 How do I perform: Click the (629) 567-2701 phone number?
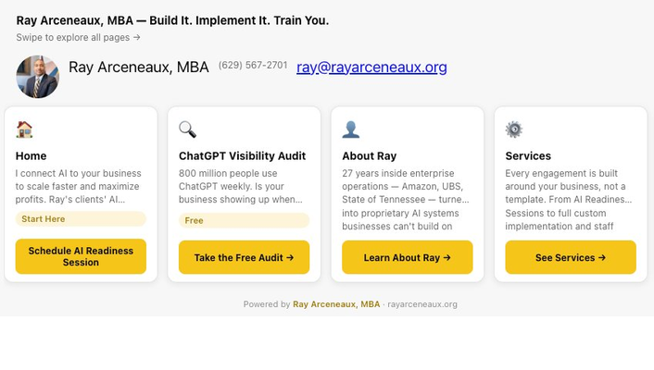coord(253,66)
